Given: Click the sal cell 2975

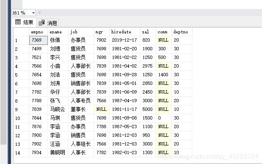Looking at the screenshot, I should 148,66.
